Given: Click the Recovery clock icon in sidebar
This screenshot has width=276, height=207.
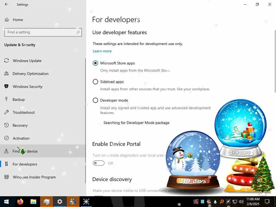Looking at the screenshot, I should click(x=6, y=125).
